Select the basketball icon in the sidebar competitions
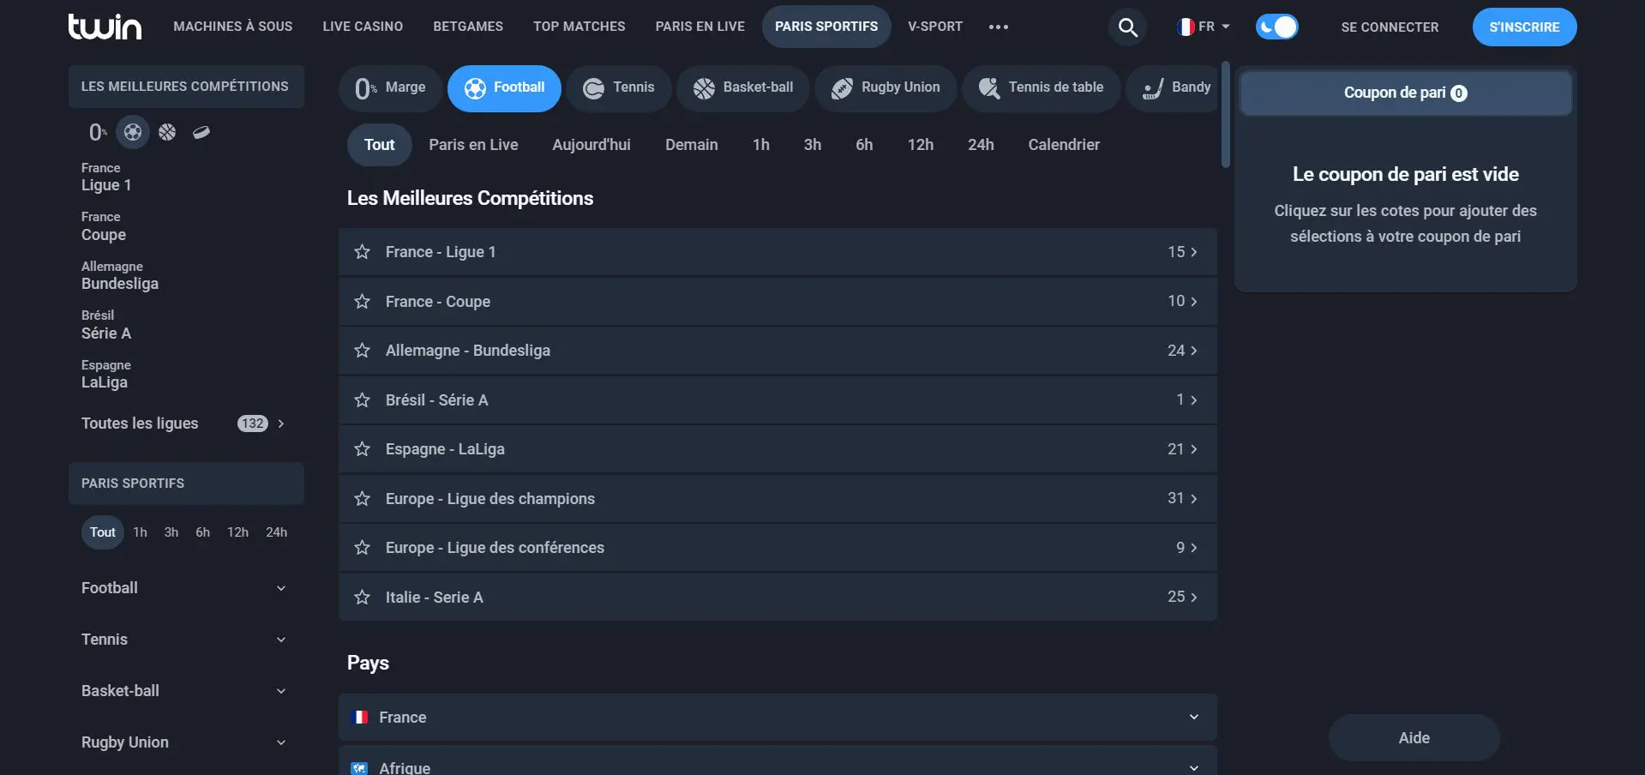The image size is (1645, 775). (x=167, y=132)
